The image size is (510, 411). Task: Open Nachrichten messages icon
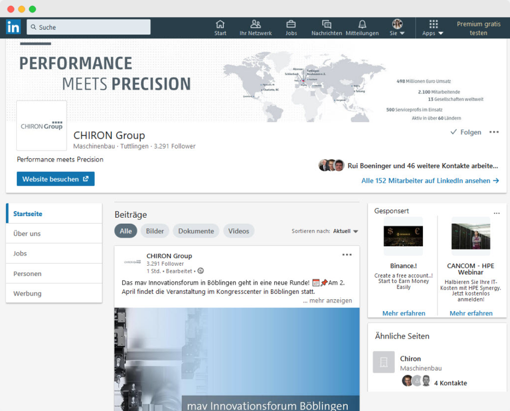pyautogui.click(x=326, y=24)
